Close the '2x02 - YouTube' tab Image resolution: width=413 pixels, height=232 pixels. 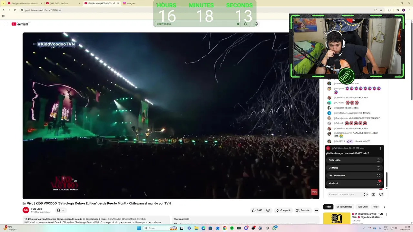pos(80,3)
